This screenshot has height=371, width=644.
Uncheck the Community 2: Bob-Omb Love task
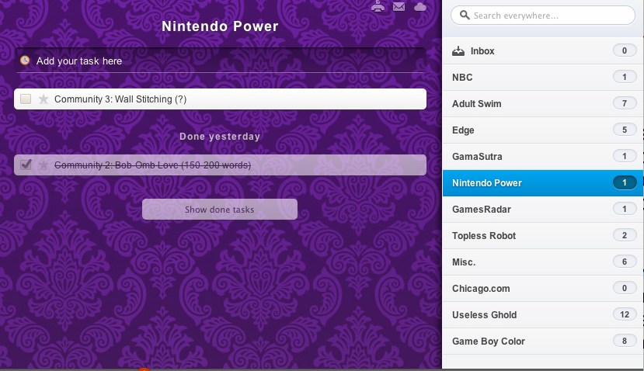(x=26, y=165)
